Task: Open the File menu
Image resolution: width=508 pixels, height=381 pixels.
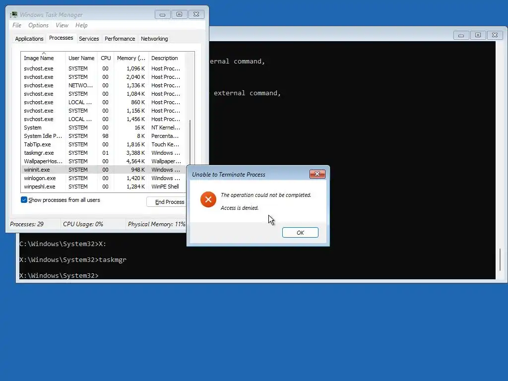Action: pos(17,25)
